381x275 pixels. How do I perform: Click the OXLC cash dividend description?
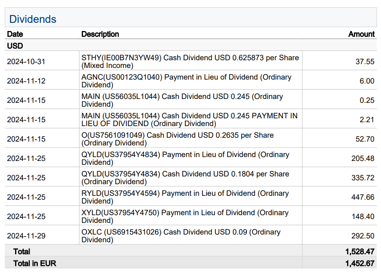coord(181,236)
